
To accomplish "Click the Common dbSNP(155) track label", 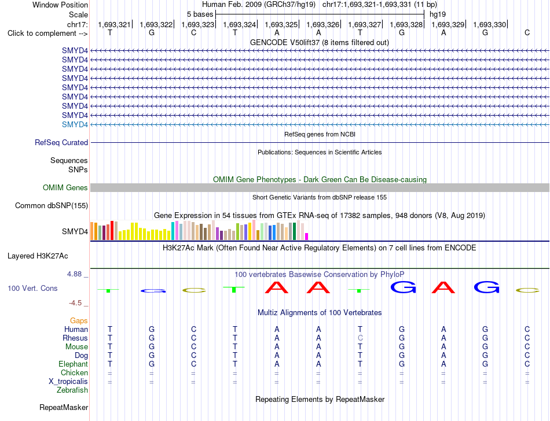I will [51, 206].
